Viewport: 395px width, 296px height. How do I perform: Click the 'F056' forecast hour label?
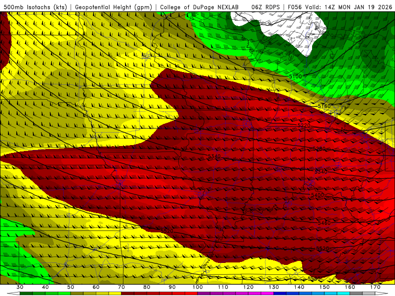[x=294, y=7]
